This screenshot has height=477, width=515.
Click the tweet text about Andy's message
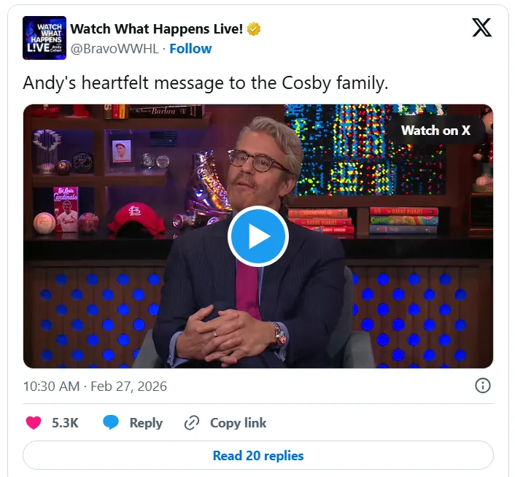pyautogui.click(x=206, y=82)
